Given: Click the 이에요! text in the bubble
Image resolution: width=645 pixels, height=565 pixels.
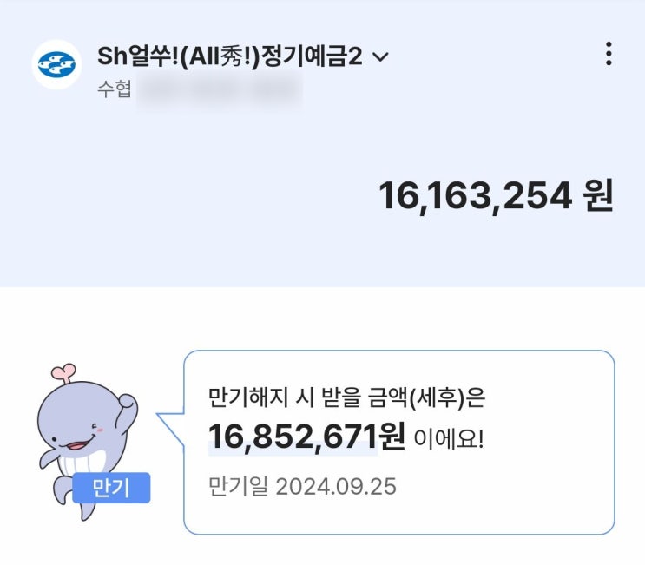Looking at the screenshot, I should (x=449, y=439).
